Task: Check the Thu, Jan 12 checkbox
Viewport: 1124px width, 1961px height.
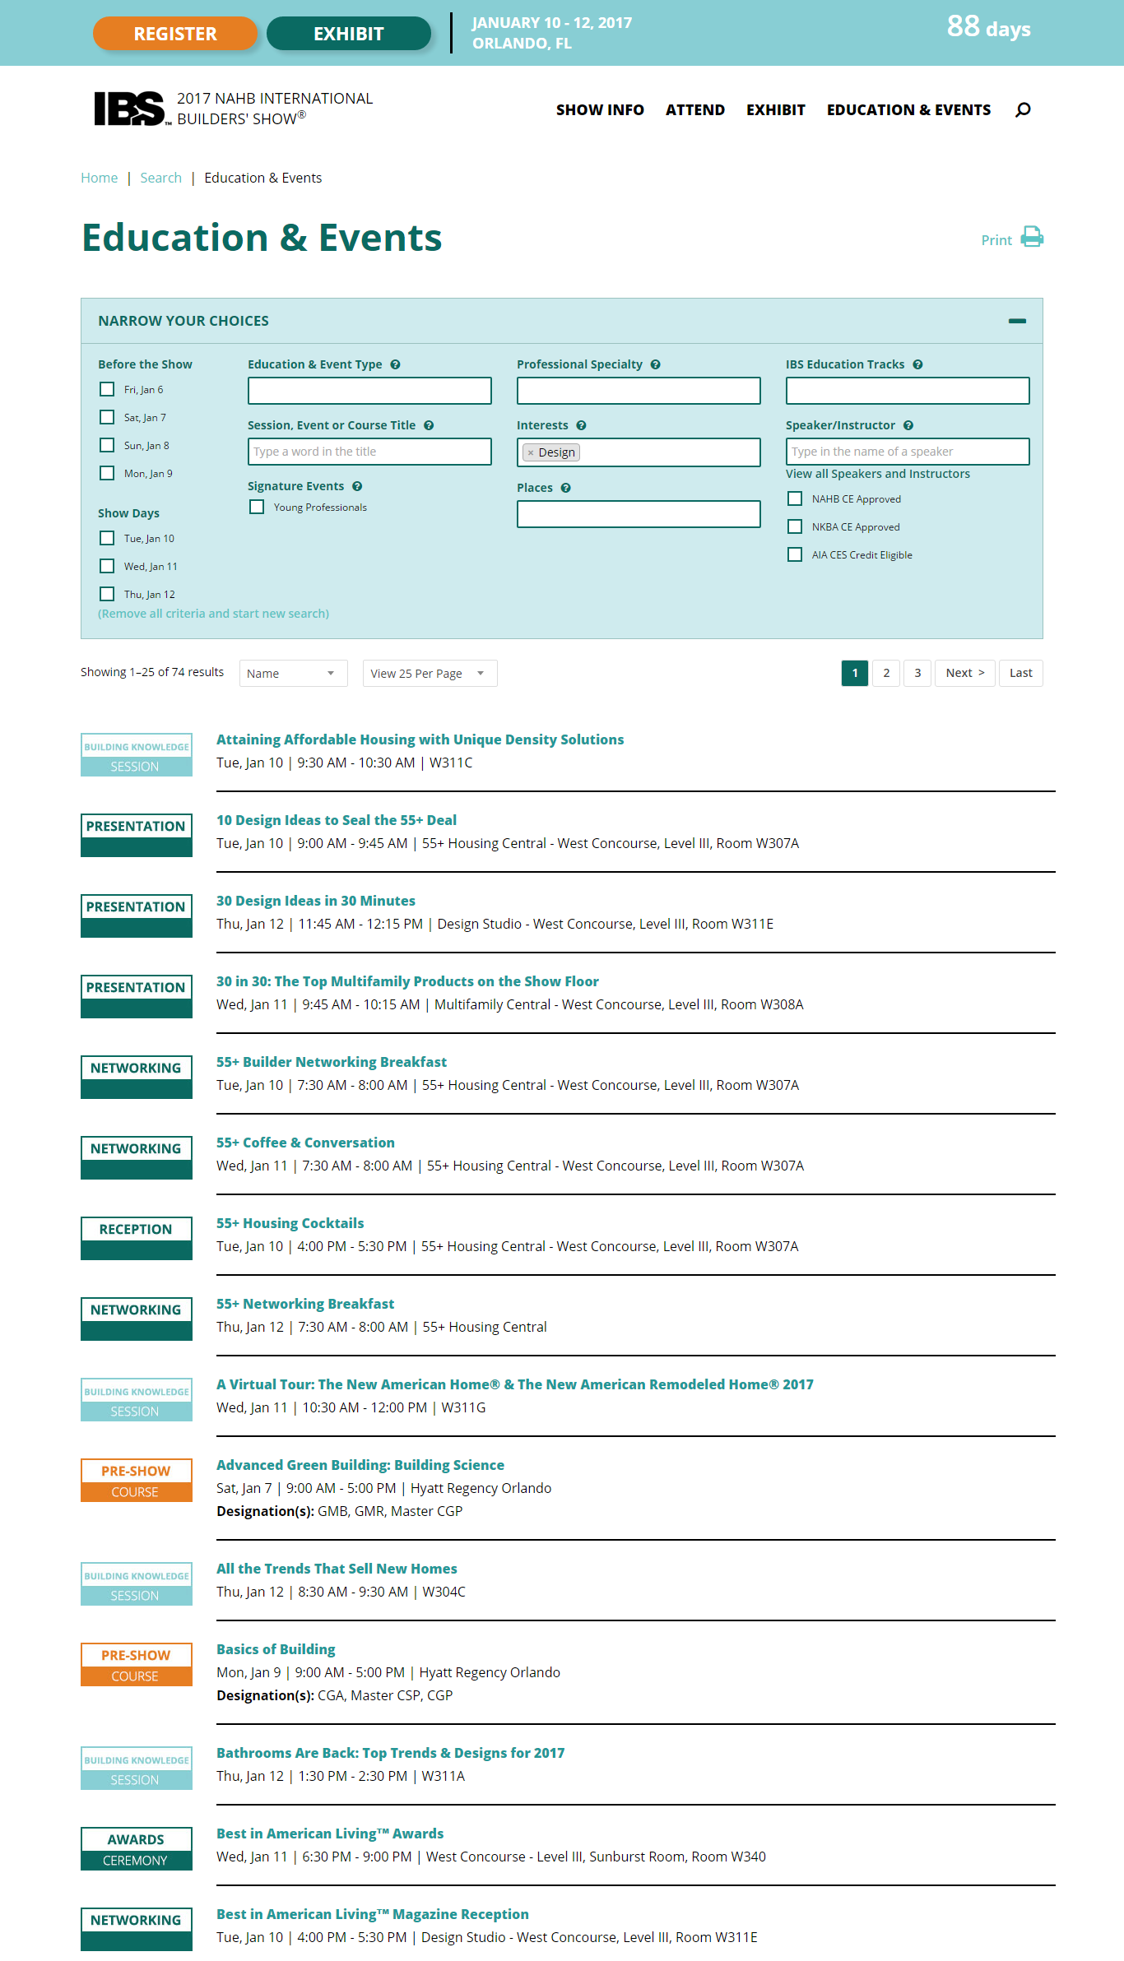Action: [107, 594]
